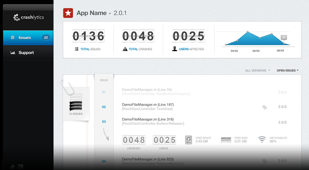Click RootViewController TextArea subtitle
Image resolution: width=309 pixels, height=170 pixels.
point(147,109)
